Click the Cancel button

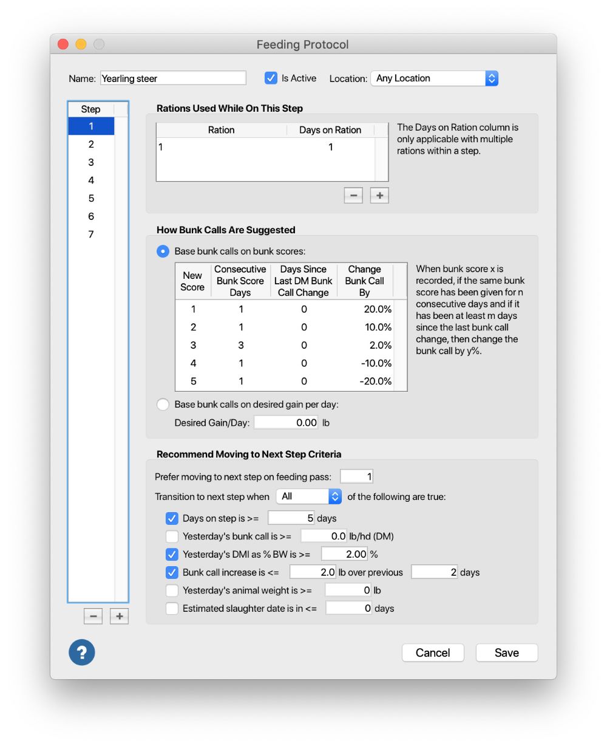tap(433, 652)
